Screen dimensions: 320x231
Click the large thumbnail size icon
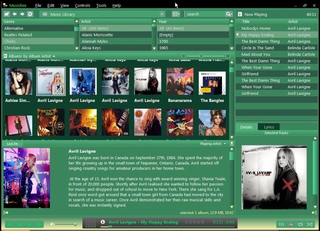click(228, 56)
